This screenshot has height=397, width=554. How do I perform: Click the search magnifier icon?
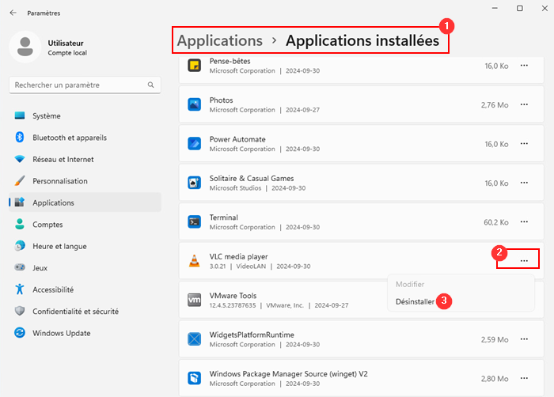[x=151, y=85]
